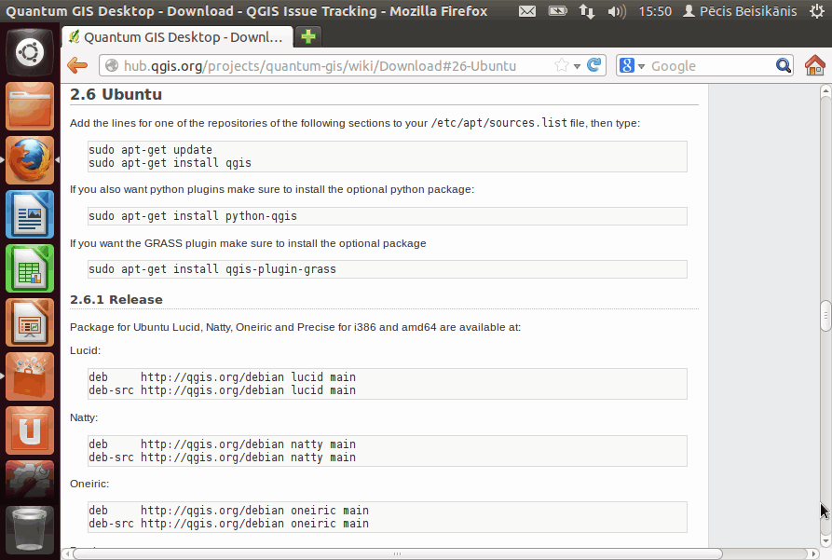This screenshot has height=560, width=832.
Task: Click the "Oneiric:" label
Action: coord(89,484)
